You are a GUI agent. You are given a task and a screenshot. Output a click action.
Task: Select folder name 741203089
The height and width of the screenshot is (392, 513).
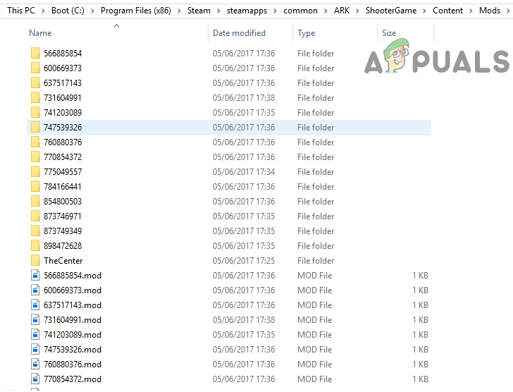[63, 113]
